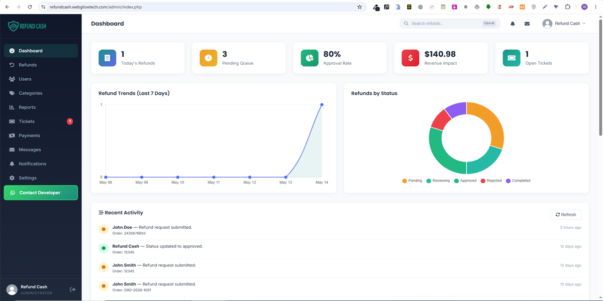Open Payments in the sidebar
This screenshot has width=603, height=301.
pos(41,135)
